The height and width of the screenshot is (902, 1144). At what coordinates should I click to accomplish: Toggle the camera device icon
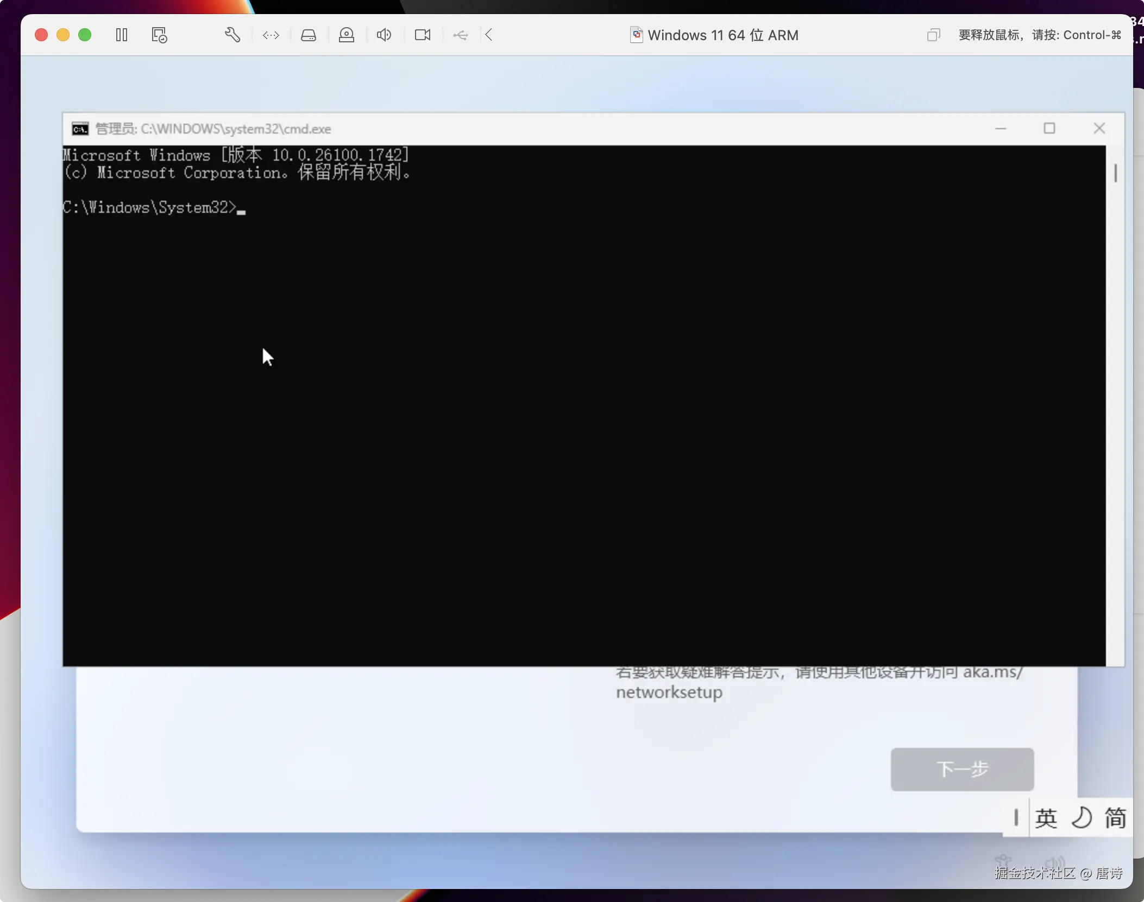point(423,35)
